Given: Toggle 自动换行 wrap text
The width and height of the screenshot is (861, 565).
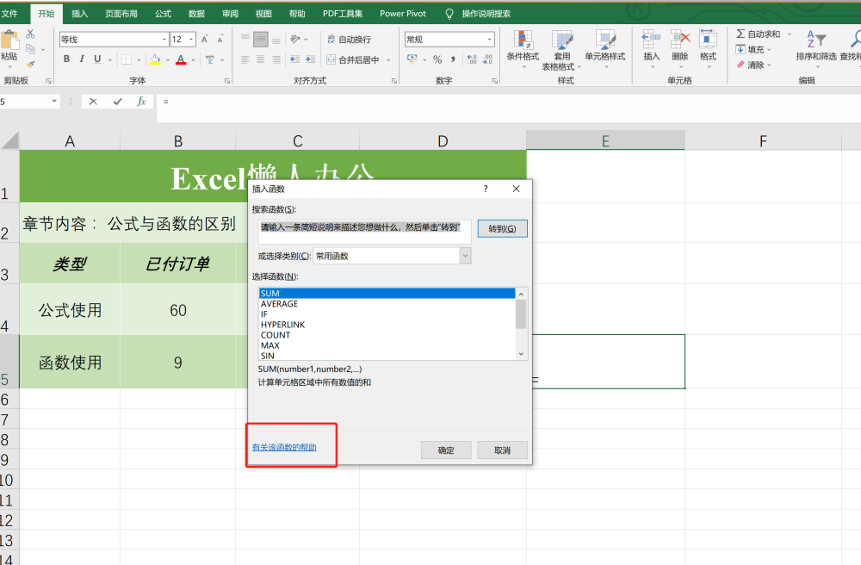Looking at the screenshot, I should coord(350,39).
